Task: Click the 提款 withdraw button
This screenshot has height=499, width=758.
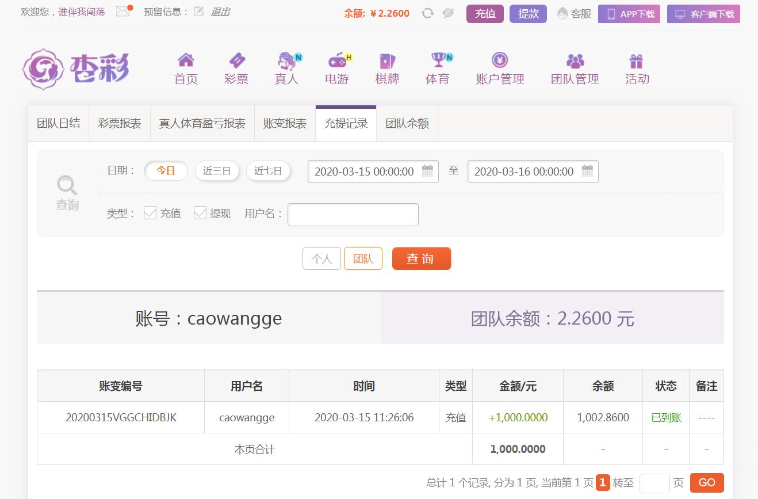Action: coord(528,14)
